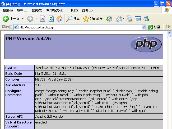172x129 pixels.
Task: Open the Search magnifier button
Action: pyautogui.click(x=73, y=19)
